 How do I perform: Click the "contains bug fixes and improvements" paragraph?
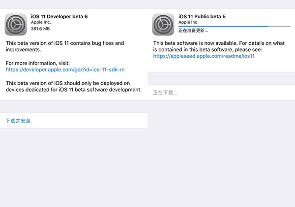[65, 46]
